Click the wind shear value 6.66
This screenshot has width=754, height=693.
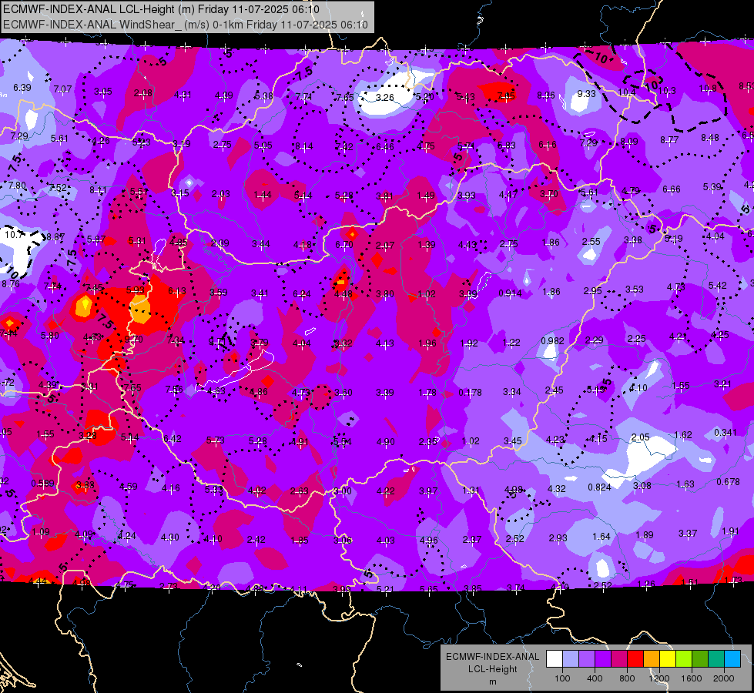tap(672, 189)
